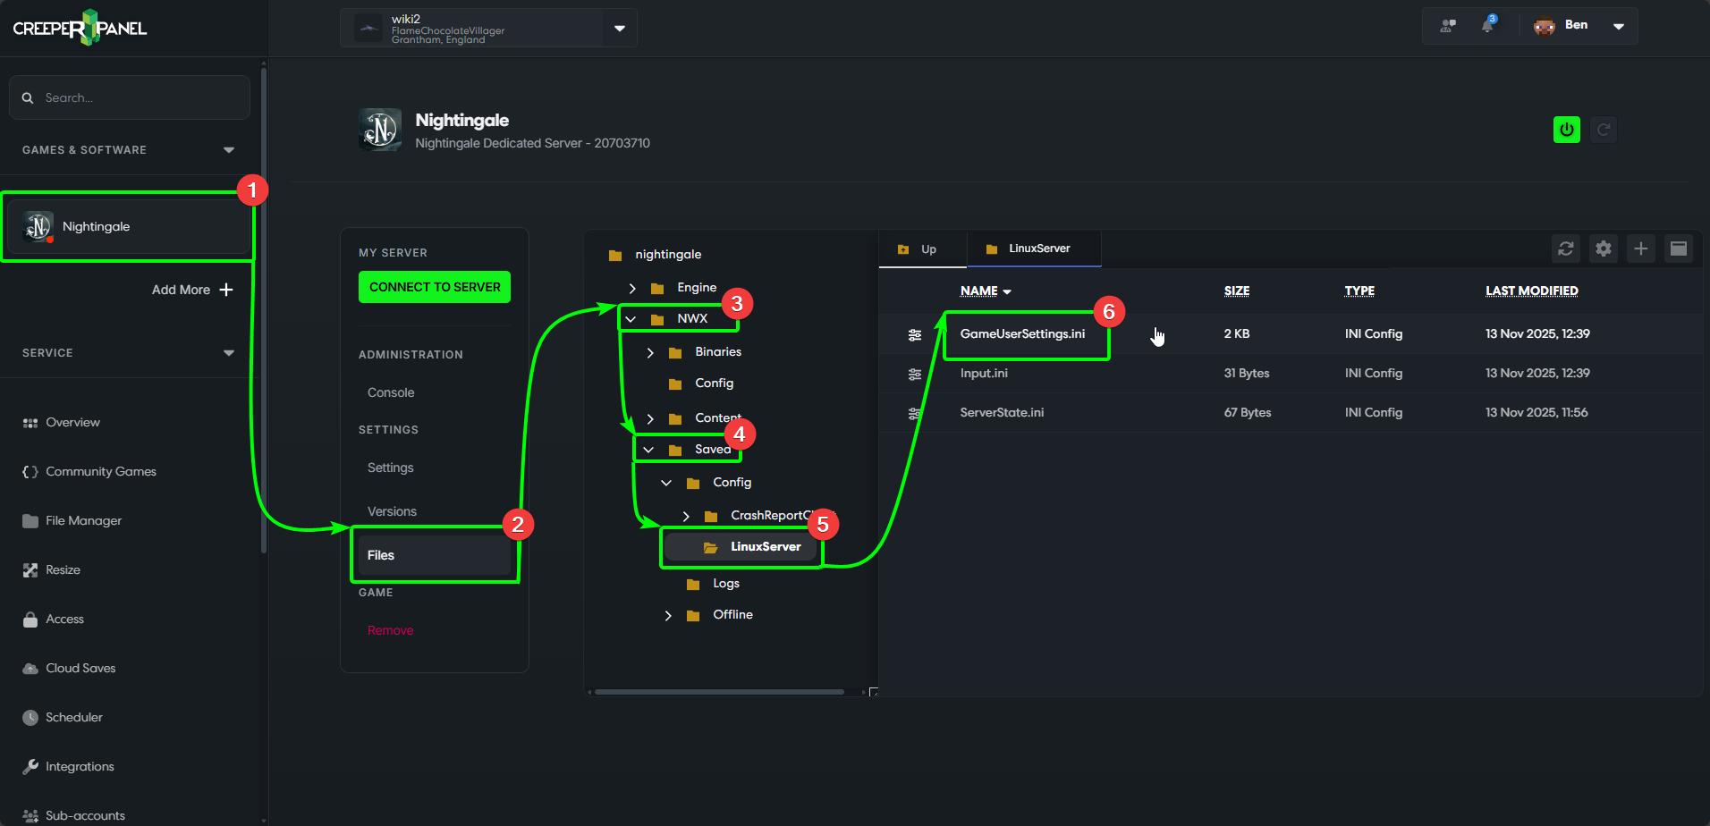1710x826 pixels.
Task: Click the notifications bell icon
Action: [x=1487, y=25]
